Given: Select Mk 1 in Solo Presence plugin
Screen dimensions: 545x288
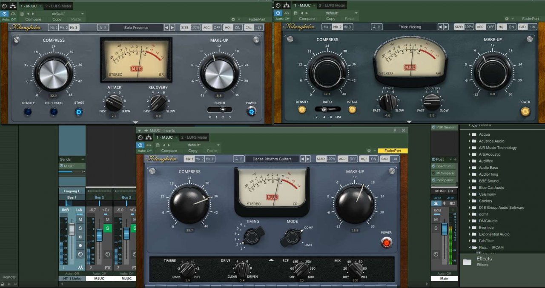Looking at the screenshot, I should coord(53,28).
